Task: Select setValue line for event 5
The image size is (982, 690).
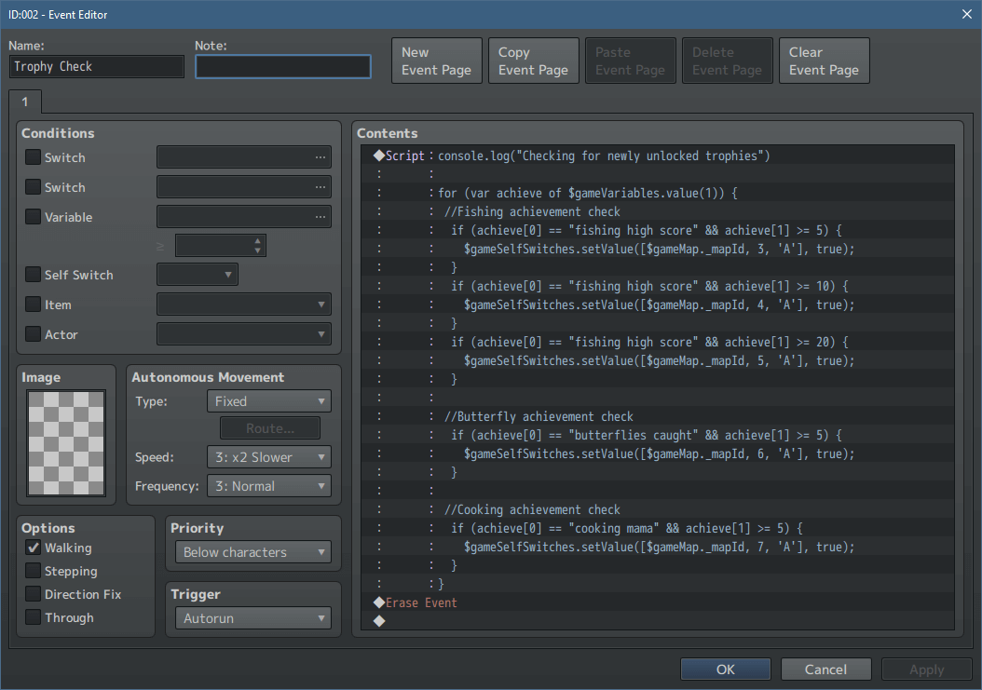Action: click(658, 360)
